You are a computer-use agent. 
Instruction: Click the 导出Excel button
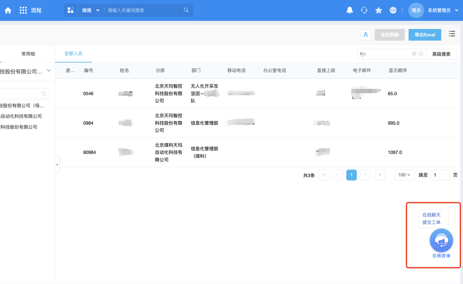(425, 35)
